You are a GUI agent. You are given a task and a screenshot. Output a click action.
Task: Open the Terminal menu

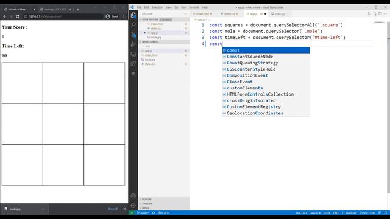click(194, 7)
